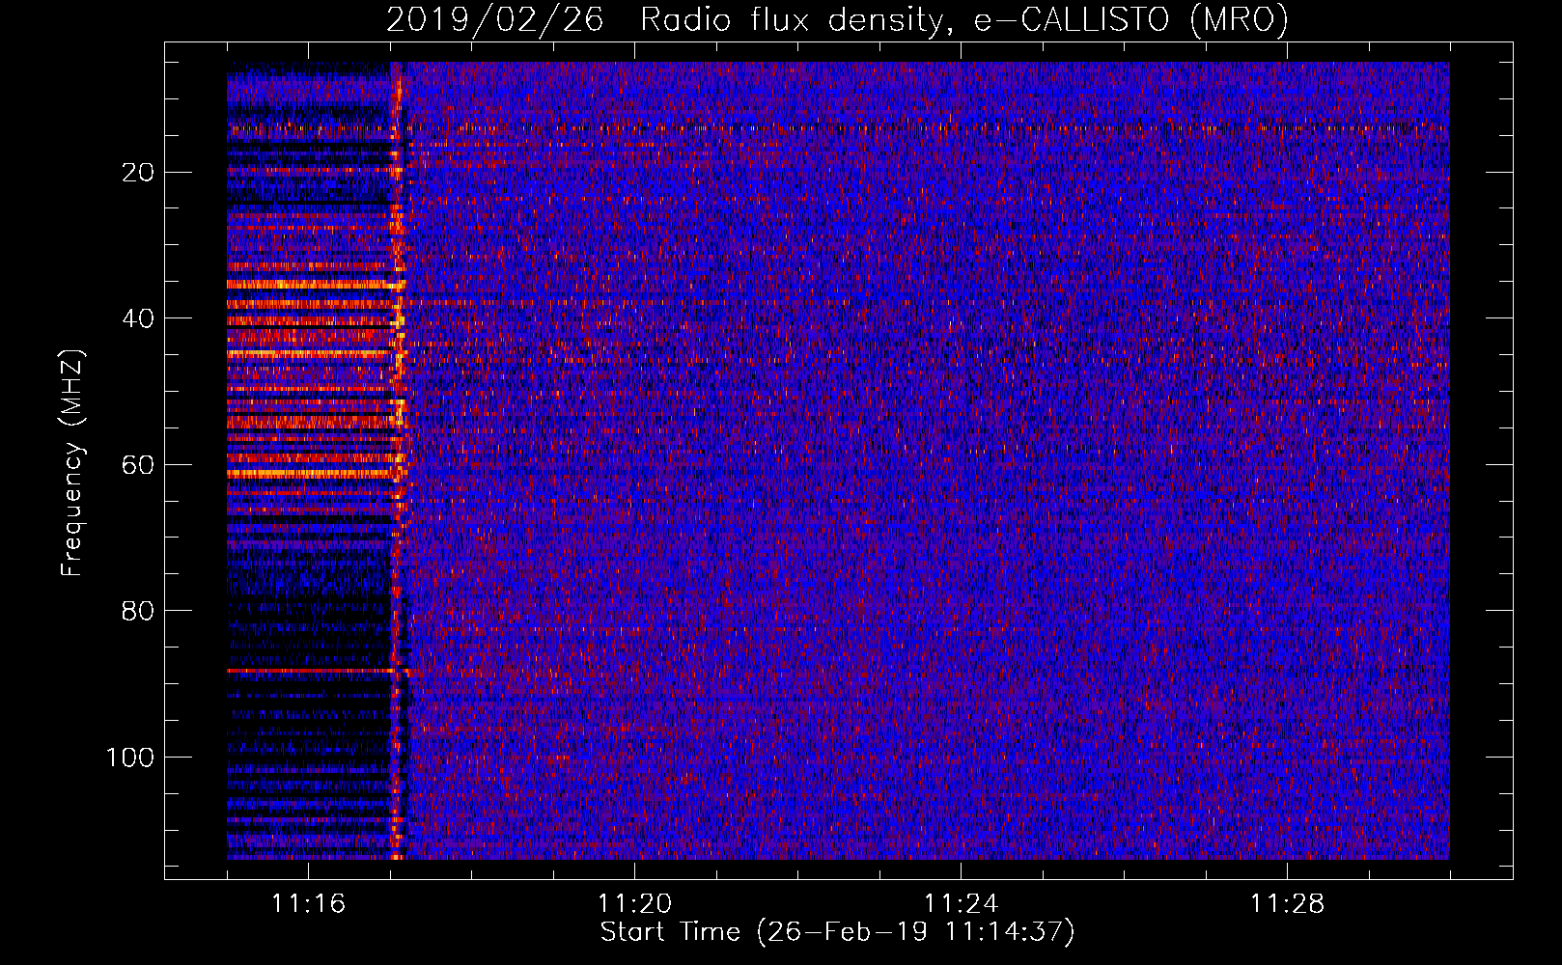Viewport: 1562px width, 965px height.
Task: Click the 80 MHz frequency tick label
Action: [x=139, y=611]
